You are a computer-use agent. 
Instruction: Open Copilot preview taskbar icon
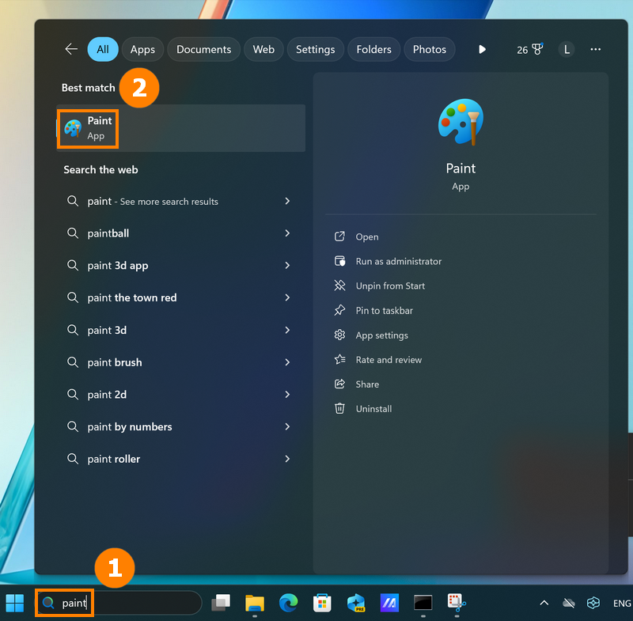(356, 603)
